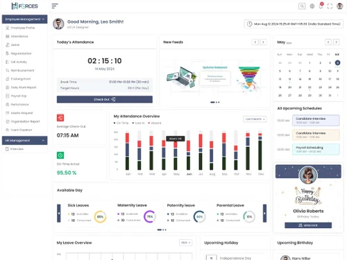Viewport: 347px width, 260px height.
Task: Open the purple Candidate Interview schedule card
Action: point(316,120)
